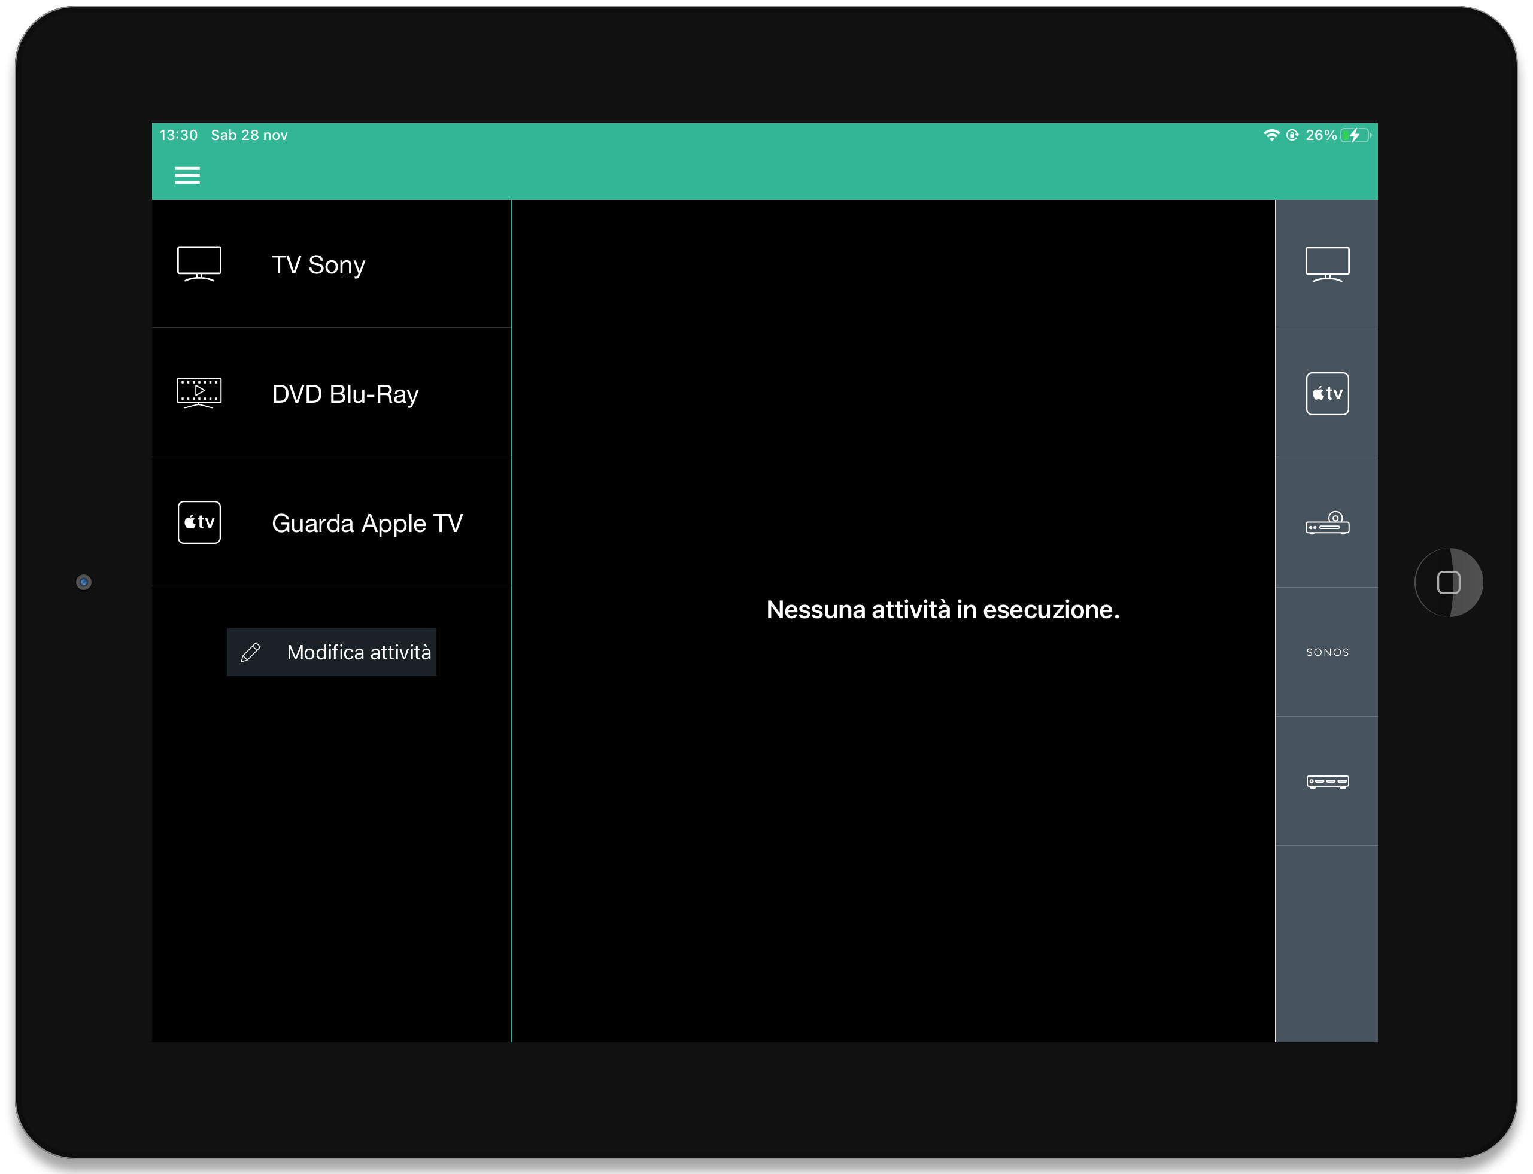Start the Guarda Apple TV activity
The height and width of the screenshot is (1174, 1533).
coord(332,522)
